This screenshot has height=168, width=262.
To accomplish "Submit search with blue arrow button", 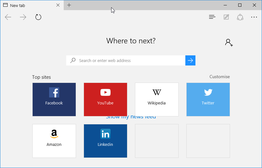I will 190,60.
